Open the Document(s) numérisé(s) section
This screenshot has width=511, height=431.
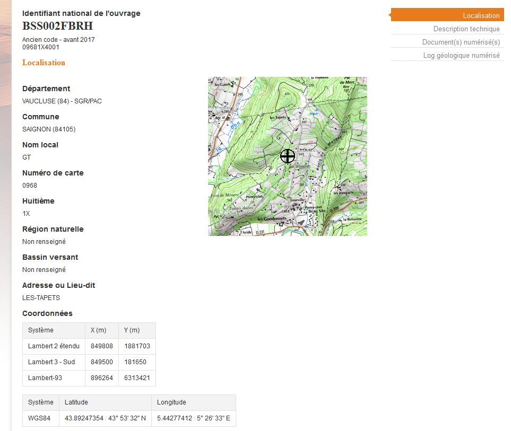(461, 42)
